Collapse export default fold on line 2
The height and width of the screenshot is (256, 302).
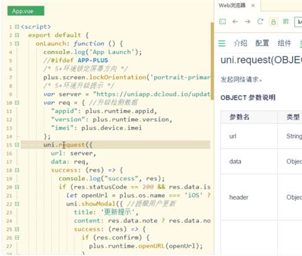pyautogui.click(x=17, y=35)
